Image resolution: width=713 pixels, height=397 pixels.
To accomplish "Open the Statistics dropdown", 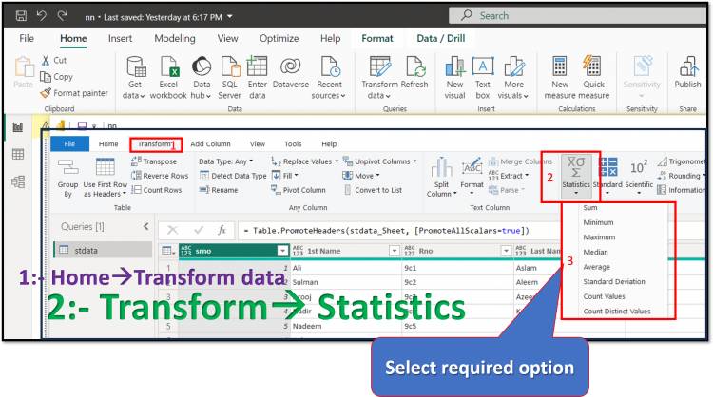I will coord(576,177).
